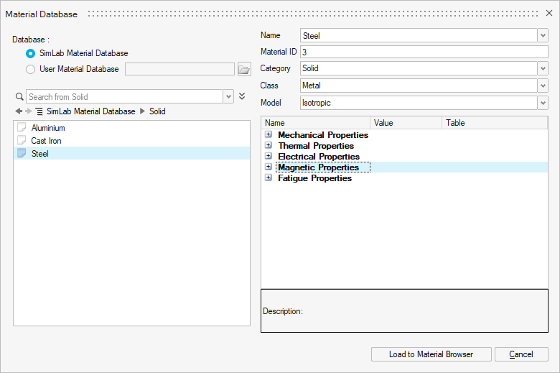Open the Class dropdown showing Metal
Image resolution: width=560 pixels, height=373 pixels.
(x=542, y=86)
